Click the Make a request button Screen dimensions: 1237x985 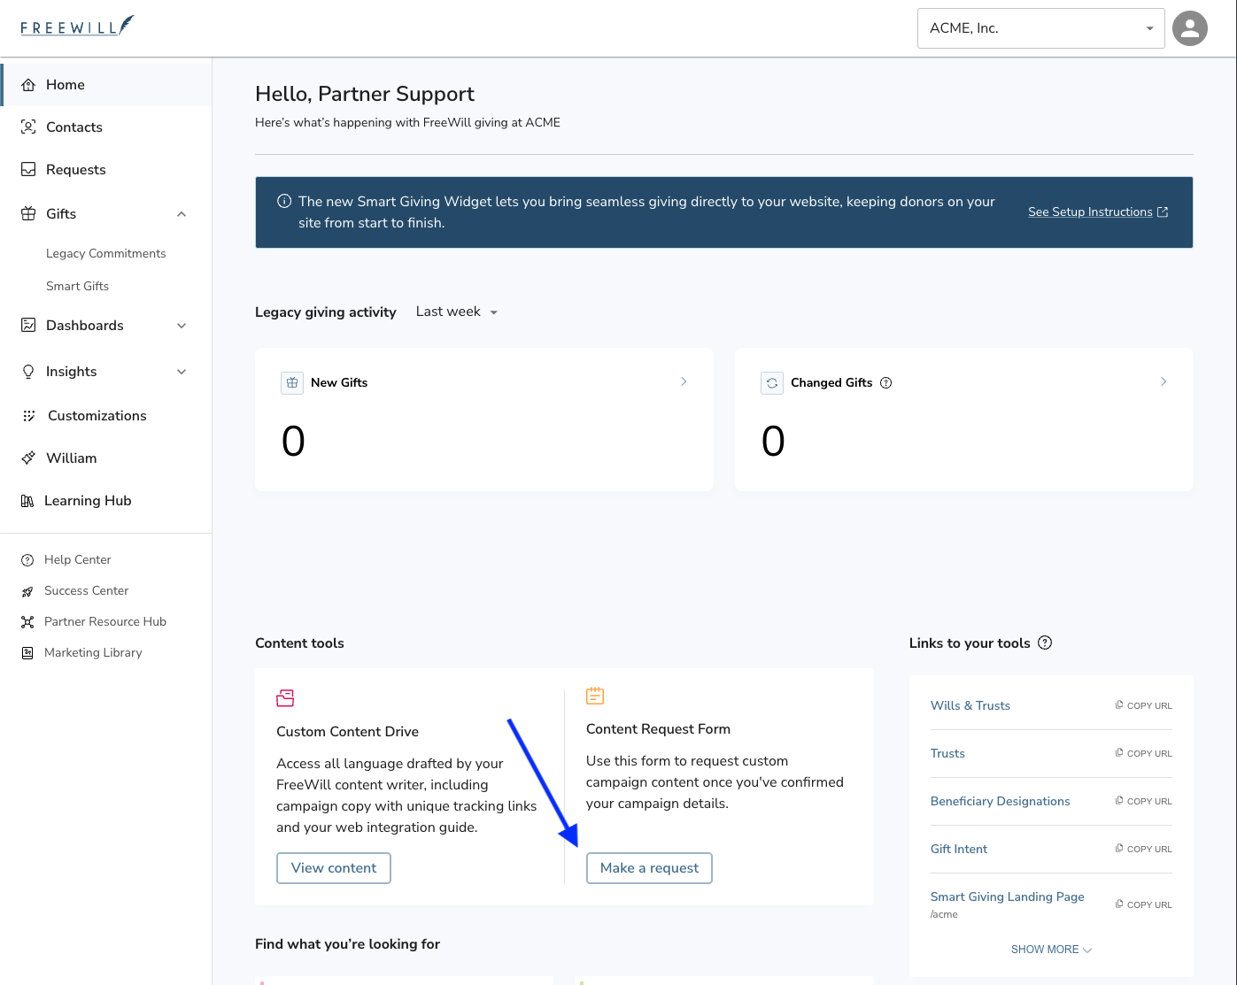pyautogui.click(x=649, y=868)
